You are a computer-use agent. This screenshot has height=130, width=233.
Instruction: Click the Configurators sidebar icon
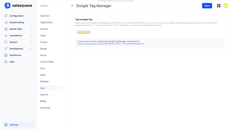[x=6, y=16]
